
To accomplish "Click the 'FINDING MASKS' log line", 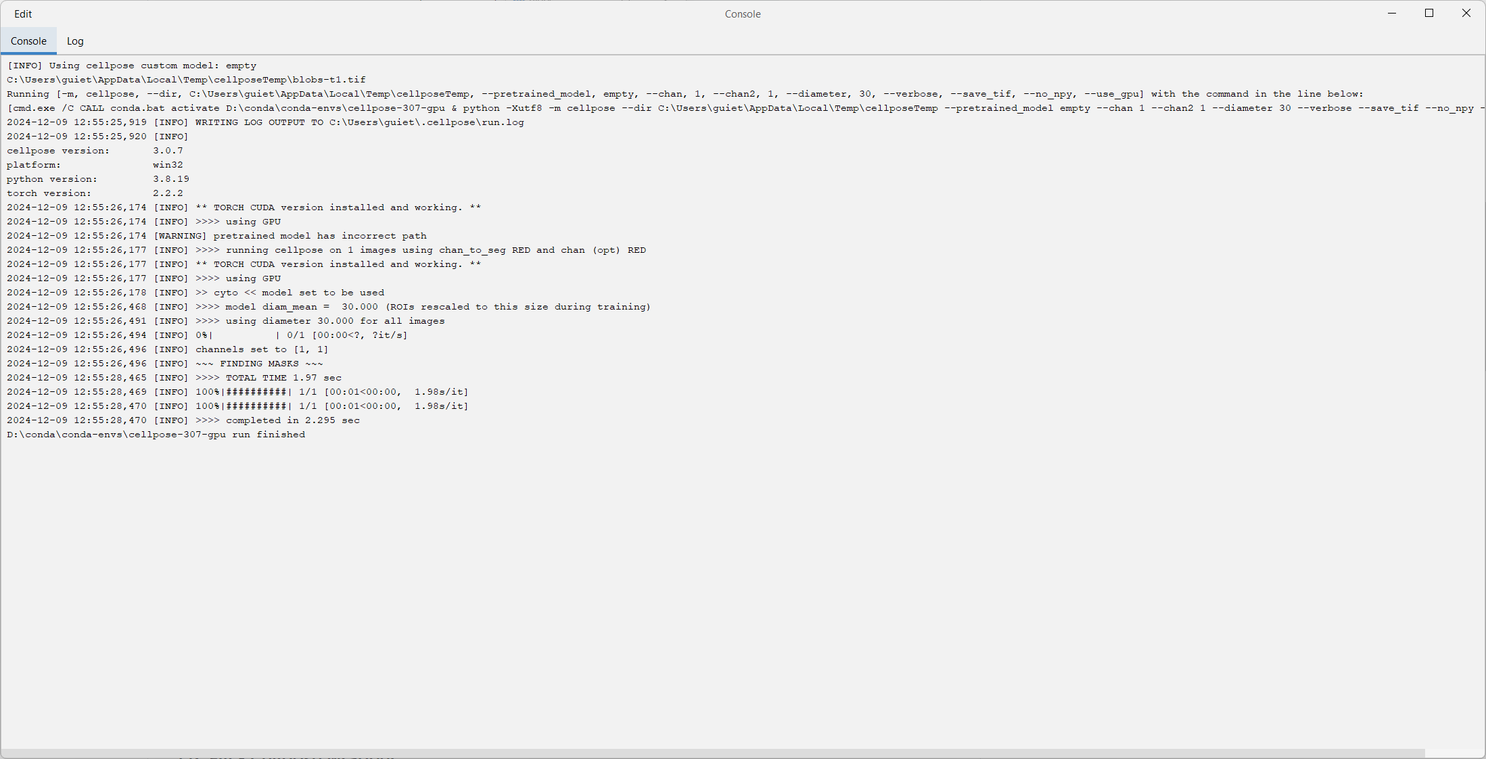I will pos(165,364).
